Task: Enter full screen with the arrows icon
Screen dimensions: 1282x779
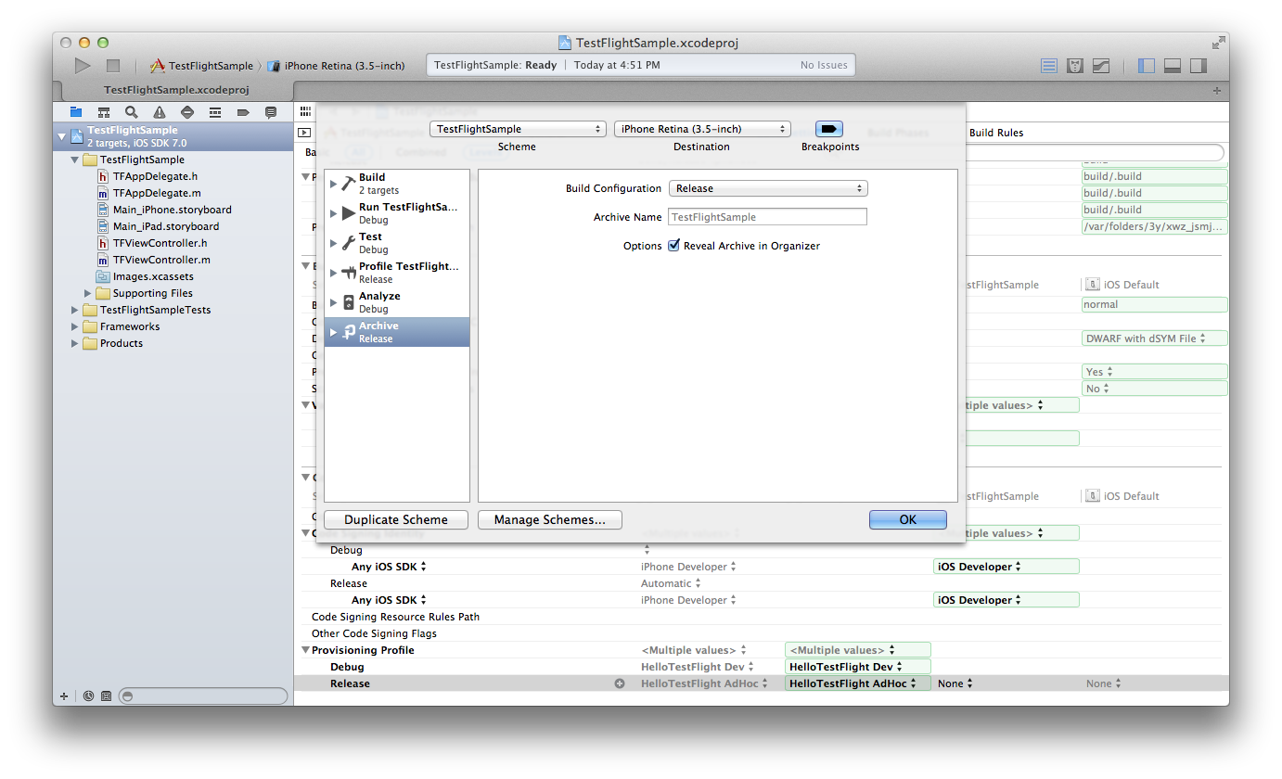Action: click(x=1218, y=43)
